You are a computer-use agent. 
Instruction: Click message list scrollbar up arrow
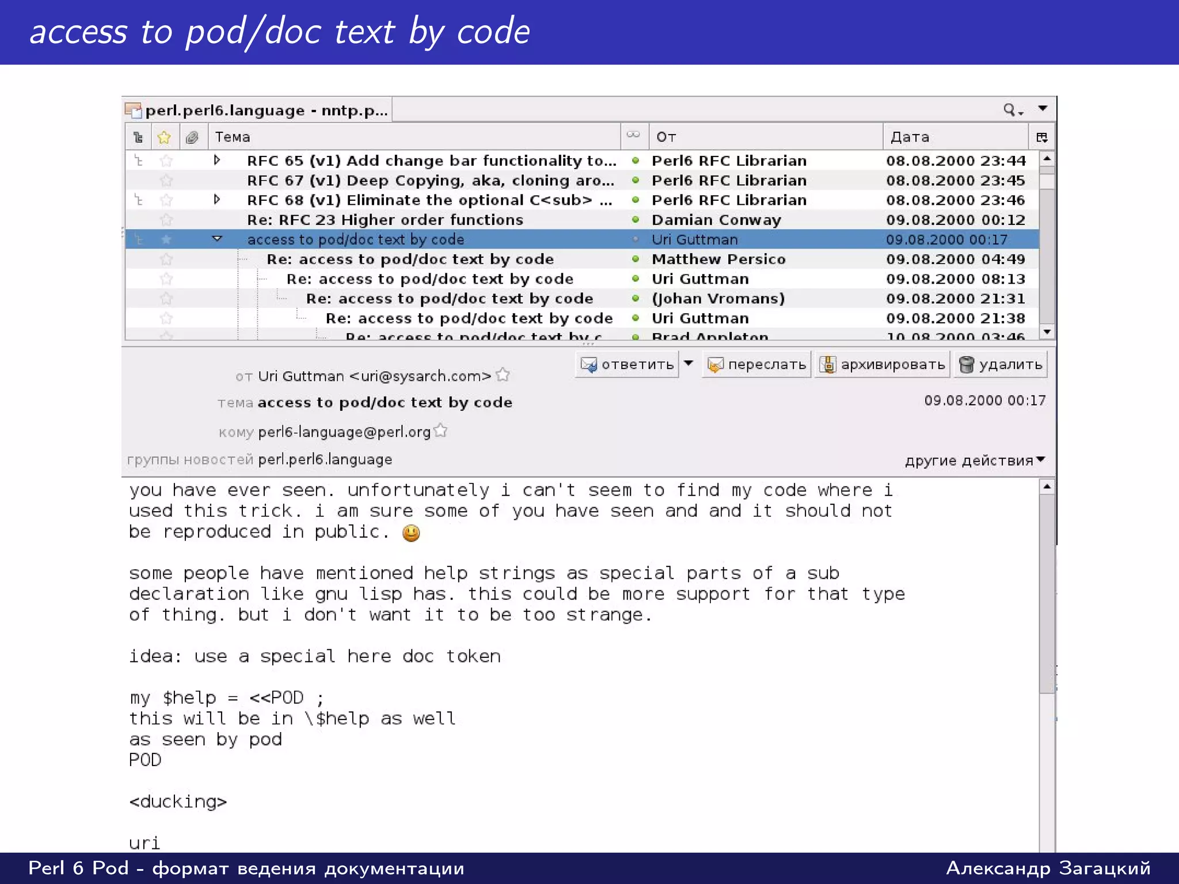point(1047,158)
